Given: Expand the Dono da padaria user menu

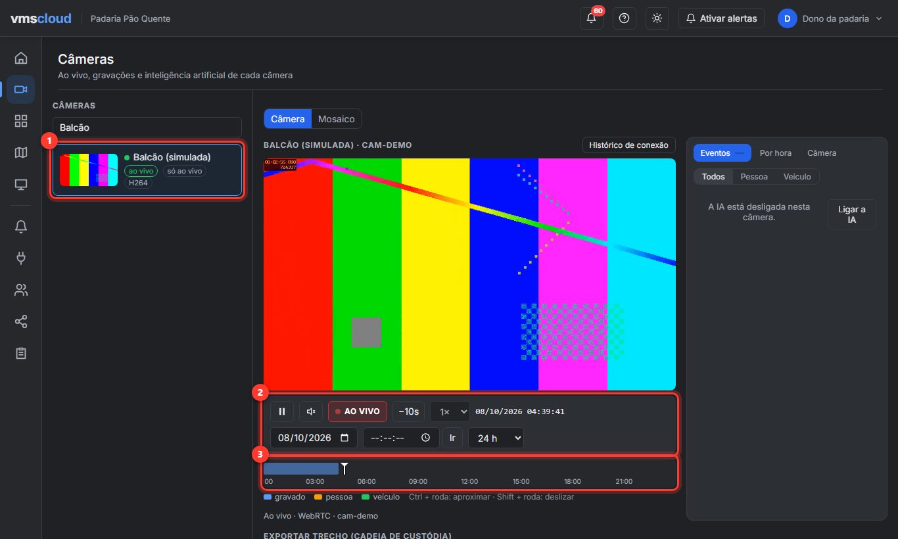Looking at the screenshot, I should 830,18.
